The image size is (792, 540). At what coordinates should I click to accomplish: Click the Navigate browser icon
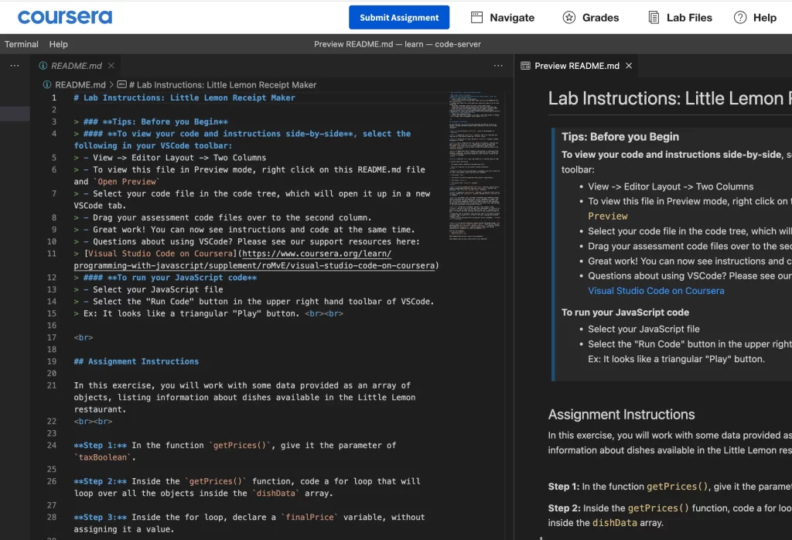(477, 17)
